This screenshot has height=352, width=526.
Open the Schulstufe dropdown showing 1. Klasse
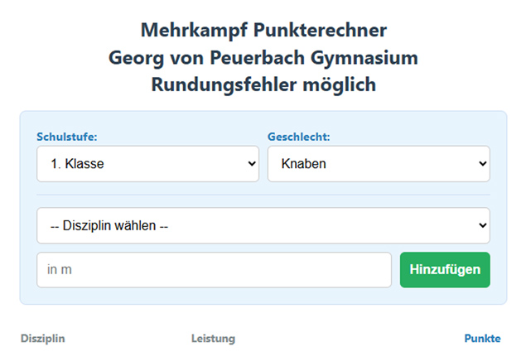click(x=147, y=164)
